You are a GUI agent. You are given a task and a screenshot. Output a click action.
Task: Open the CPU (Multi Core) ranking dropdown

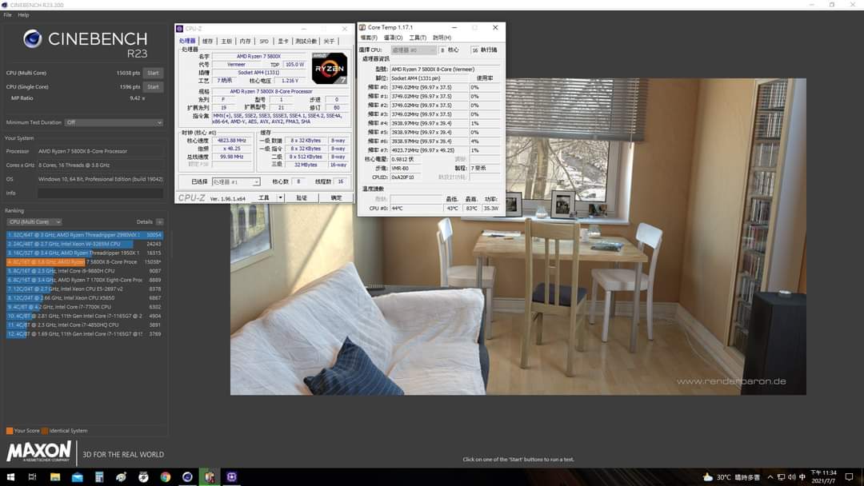(34, 221)
